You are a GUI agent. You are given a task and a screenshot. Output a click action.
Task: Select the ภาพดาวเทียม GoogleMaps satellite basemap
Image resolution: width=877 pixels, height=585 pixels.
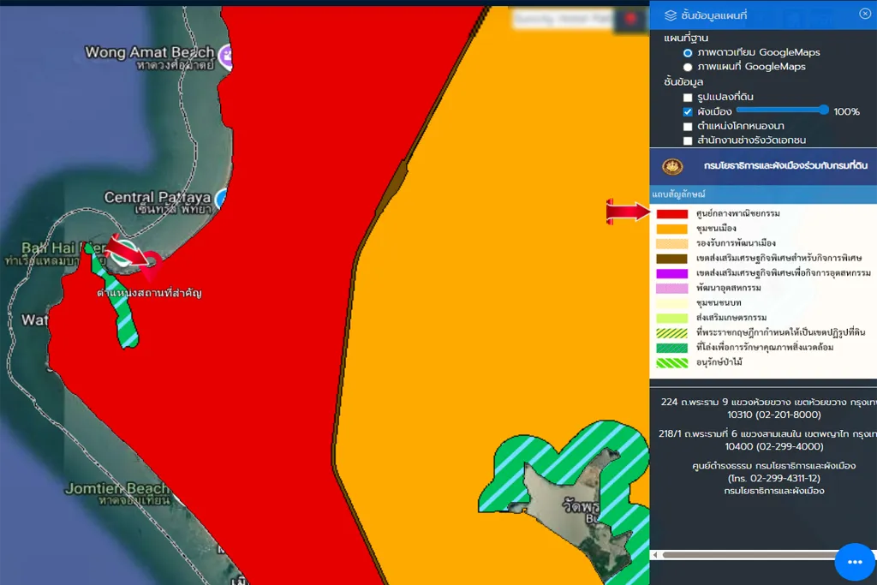688,53
